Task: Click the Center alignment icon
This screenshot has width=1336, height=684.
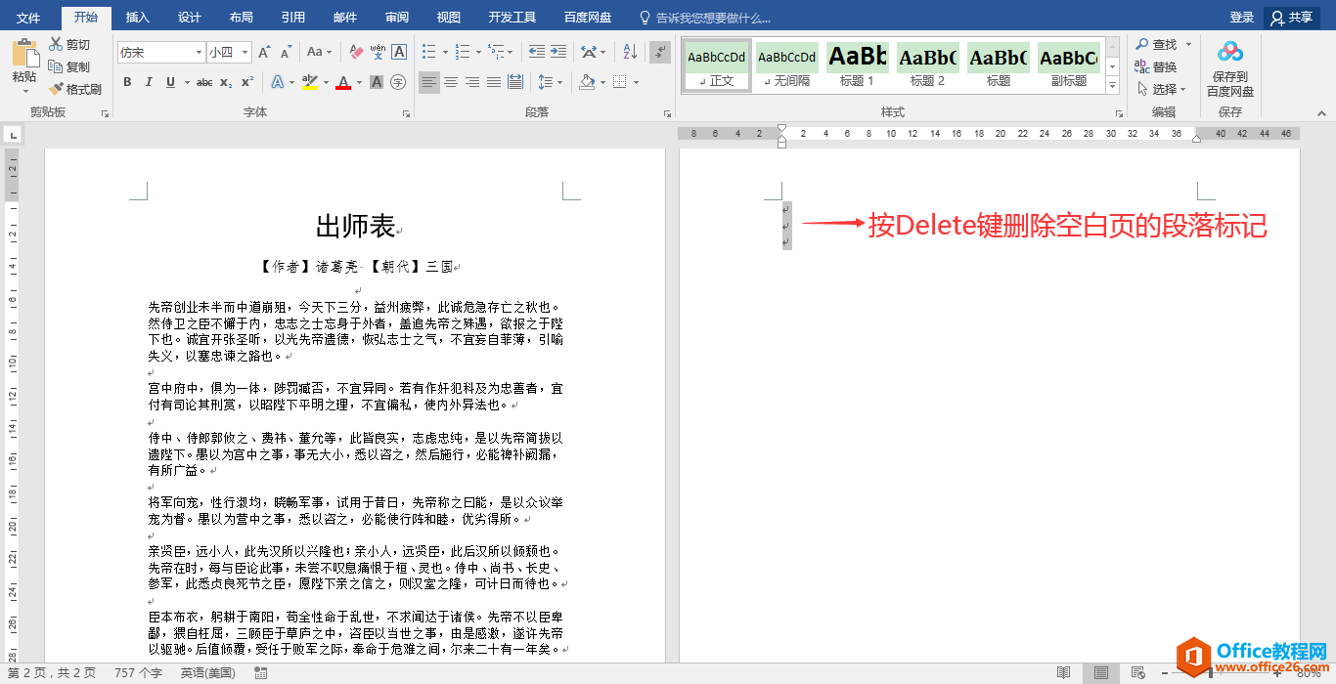Action: (x=451, y=82)
